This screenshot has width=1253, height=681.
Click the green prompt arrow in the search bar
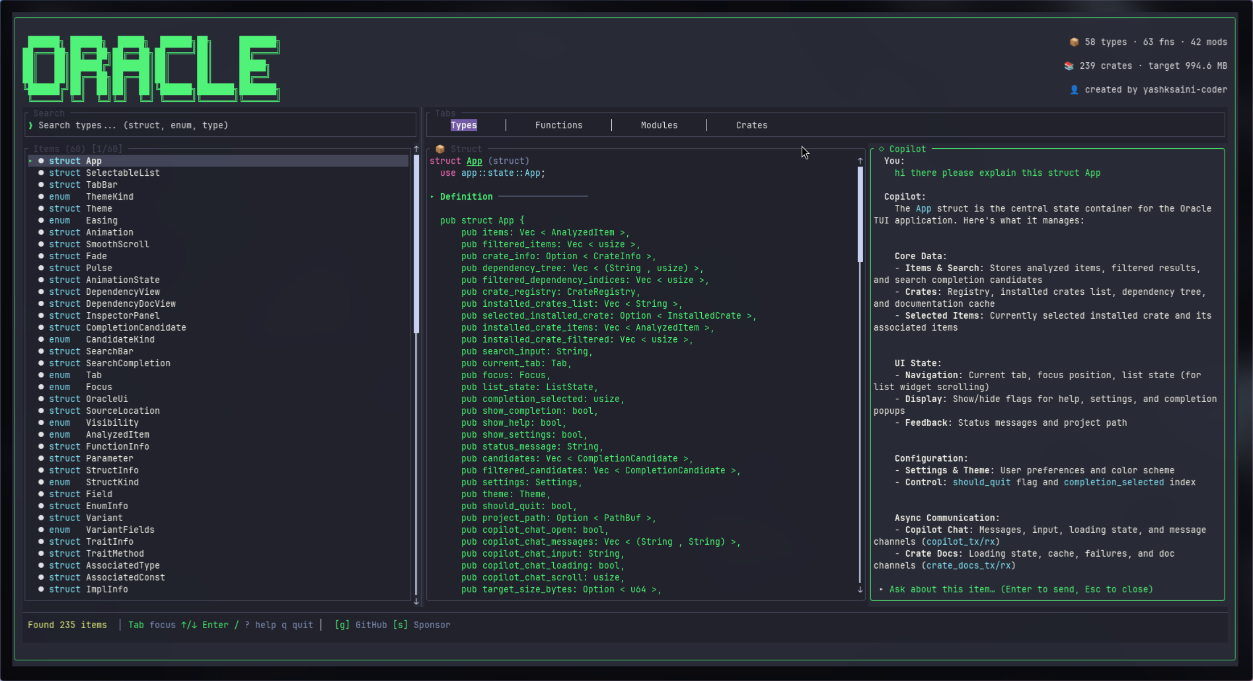click(30, 125)
